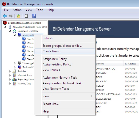Select Assign existing Network Task
Image resolution: width=139 pixels, height=118 pixels.
click(65, 83)
